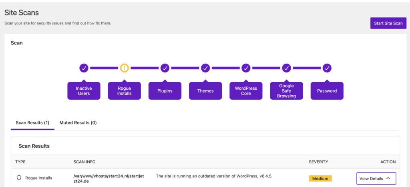Viewport: 410px width, 187px height.
Task: Click the Google Safe Browsing checkmark icon
Action: [x=286, y=68]
